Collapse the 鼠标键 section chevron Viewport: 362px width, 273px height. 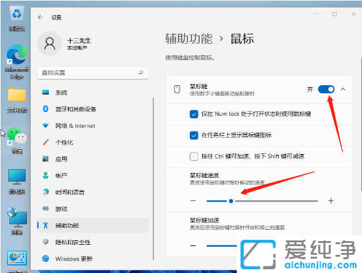(343, 90)
